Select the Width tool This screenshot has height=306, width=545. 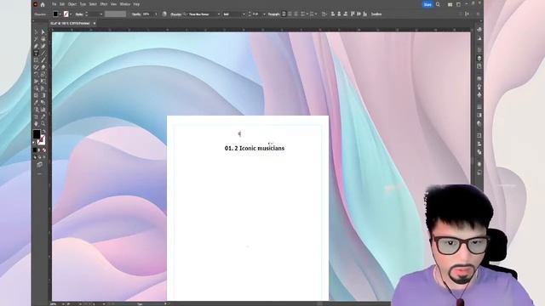click(36, 82)
